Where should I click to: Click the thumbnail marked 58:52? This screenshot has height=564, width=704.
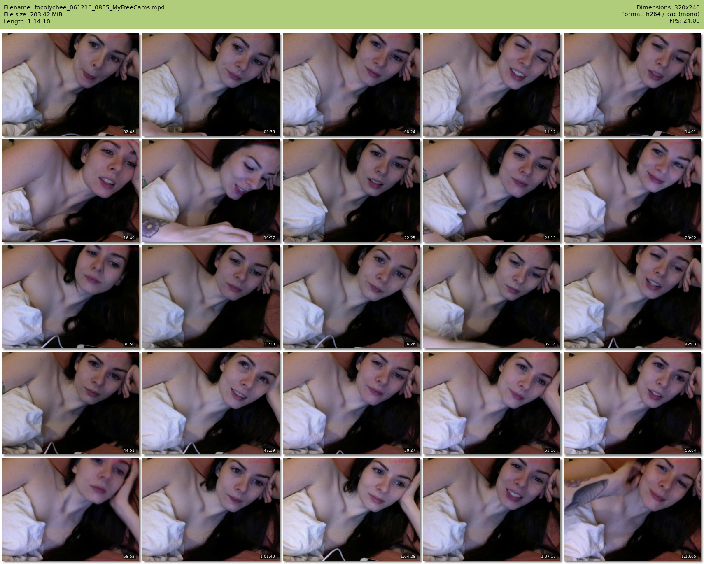pyautogui.click(x=71, y=509)
